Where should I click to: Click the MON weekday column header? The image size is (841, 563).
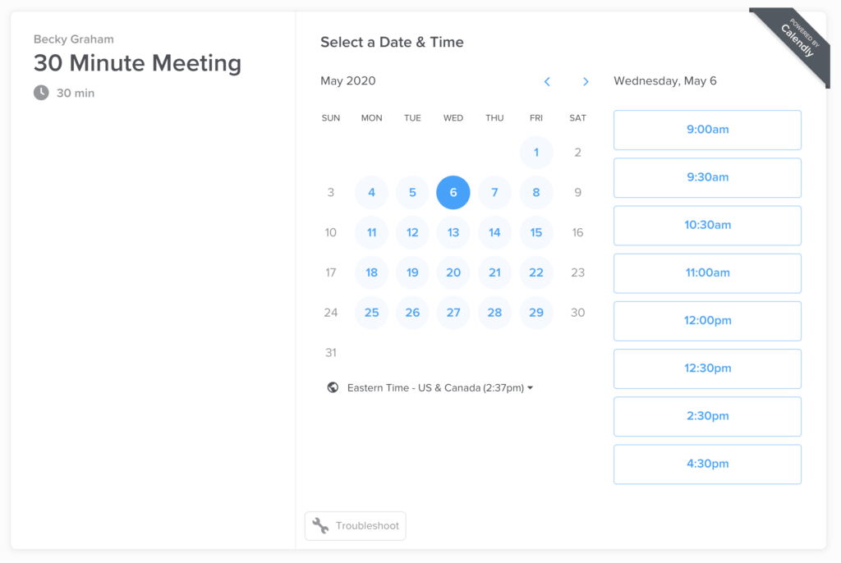point(371,118)
